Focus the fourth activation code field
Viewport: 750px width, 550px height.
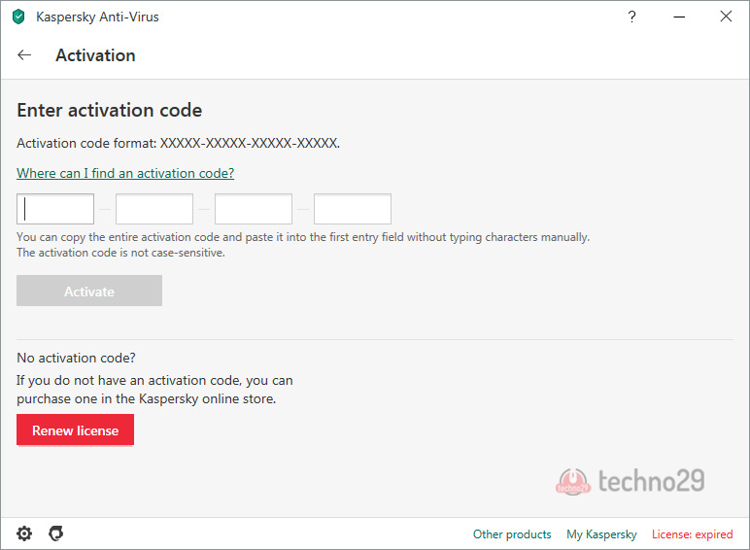pos(353,209)
